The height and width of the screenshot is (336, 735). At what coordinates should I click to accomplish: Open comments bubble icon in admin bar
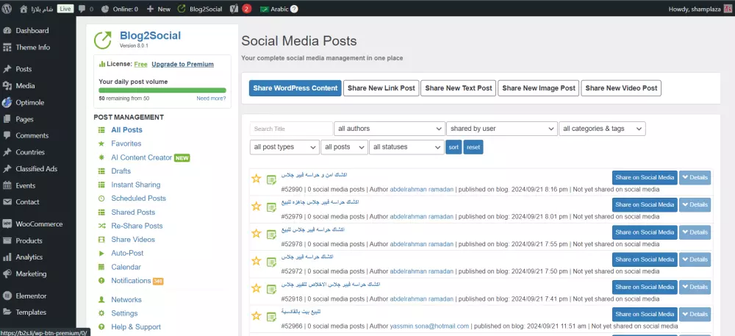(x=82, y=9)
